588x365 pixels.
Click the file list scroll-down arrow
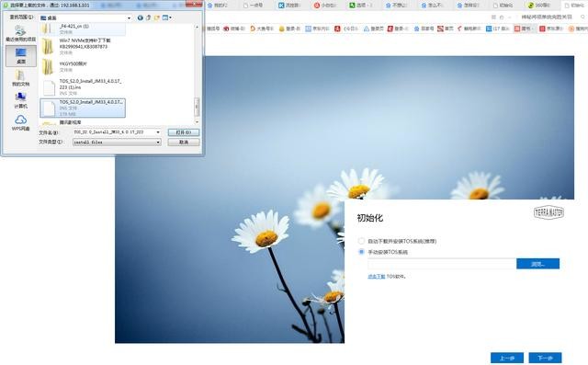(197, 122)
